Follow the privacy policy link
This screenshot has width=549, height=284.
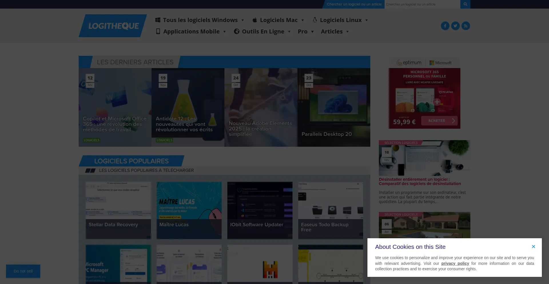tap(455, 263)
